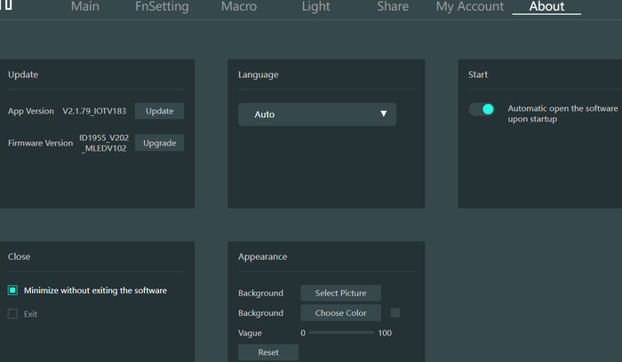Screen dimensions: 622x362
Task: Click Upgrade button for Firmware Version
Action: tap(160, 143)
